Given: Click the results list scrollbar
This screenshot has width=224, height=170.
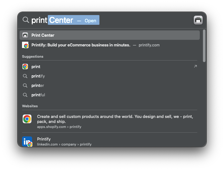Looking at the screenshot, I should [204, 46].
